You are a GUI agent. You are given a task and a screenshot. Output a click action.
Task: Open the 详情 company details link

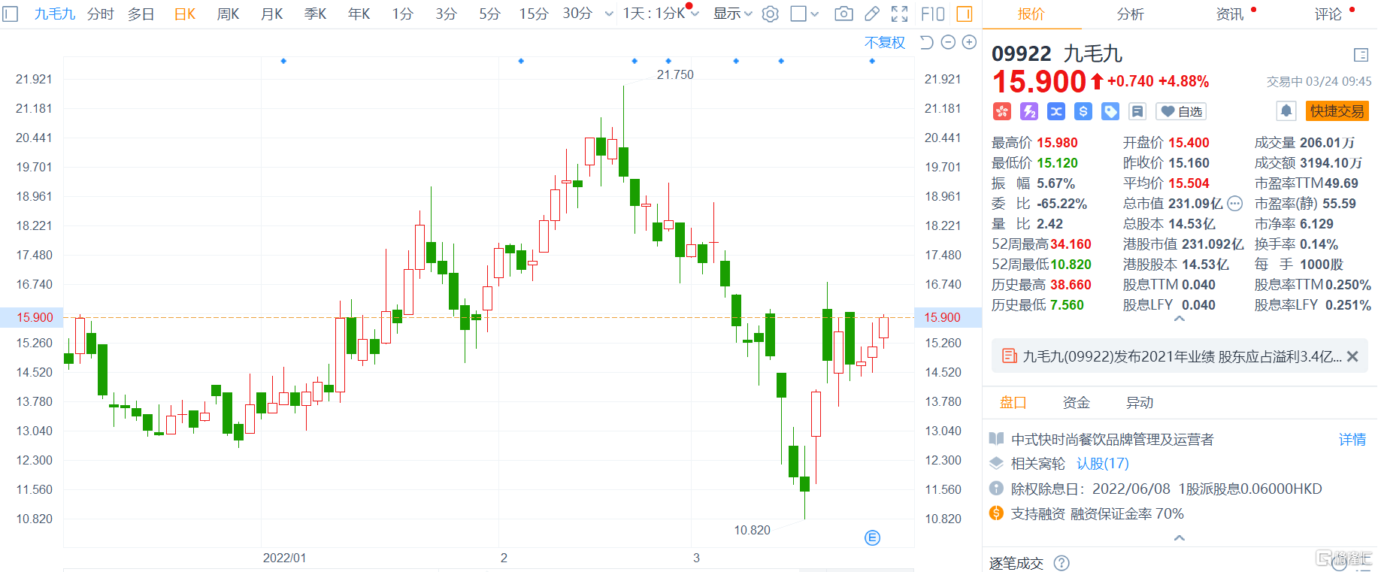pyautogui.click(x=1352, y=440)
